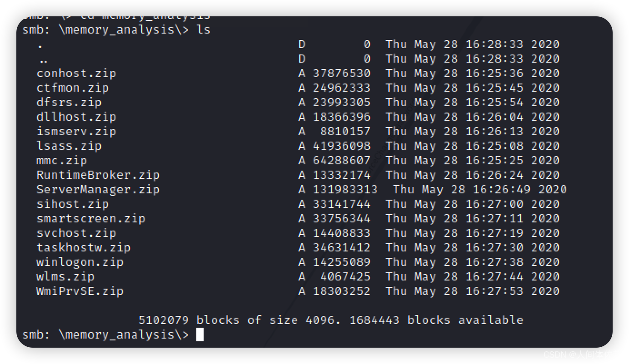This screenshot has width=629, height=364.
Task: Click the mmc.zip filename
Action: [x=62, y=160]
